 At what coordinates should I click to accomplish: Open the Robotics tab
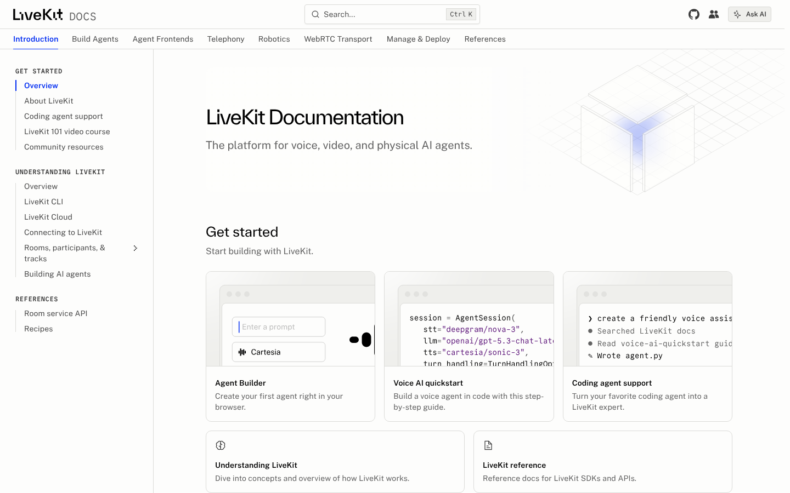pyautogui.click(x=274, y=39)
